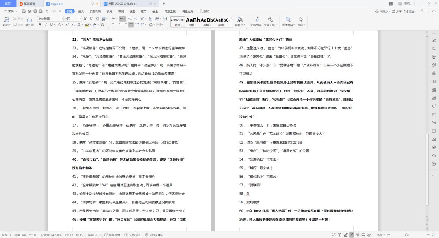Toggle underline formatting
This screenshot has width=439, height=238.
tap(51, 25)
